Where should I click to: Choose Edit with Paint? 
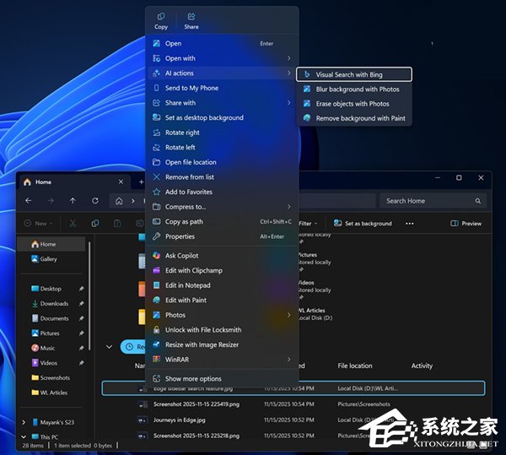pos(186,300)
